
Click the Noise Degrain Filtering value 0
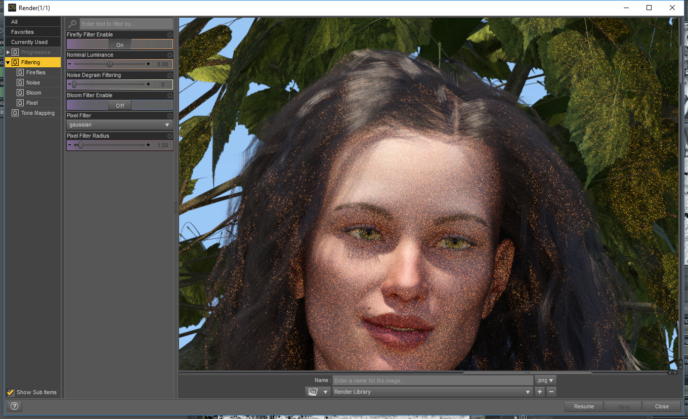[x=163, y=85]
